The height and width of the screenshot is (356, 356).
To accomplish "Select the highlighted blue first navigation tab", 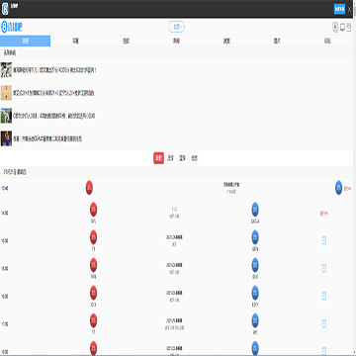I will tap(25, 41).
